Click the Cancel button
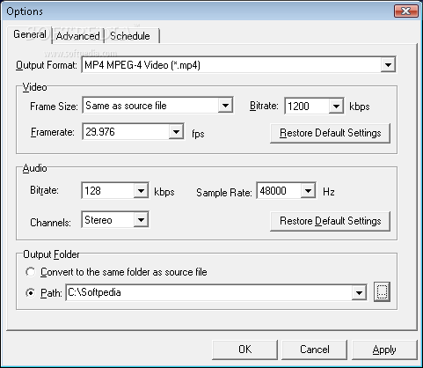423x368 pixels. (x=315, y=350)
